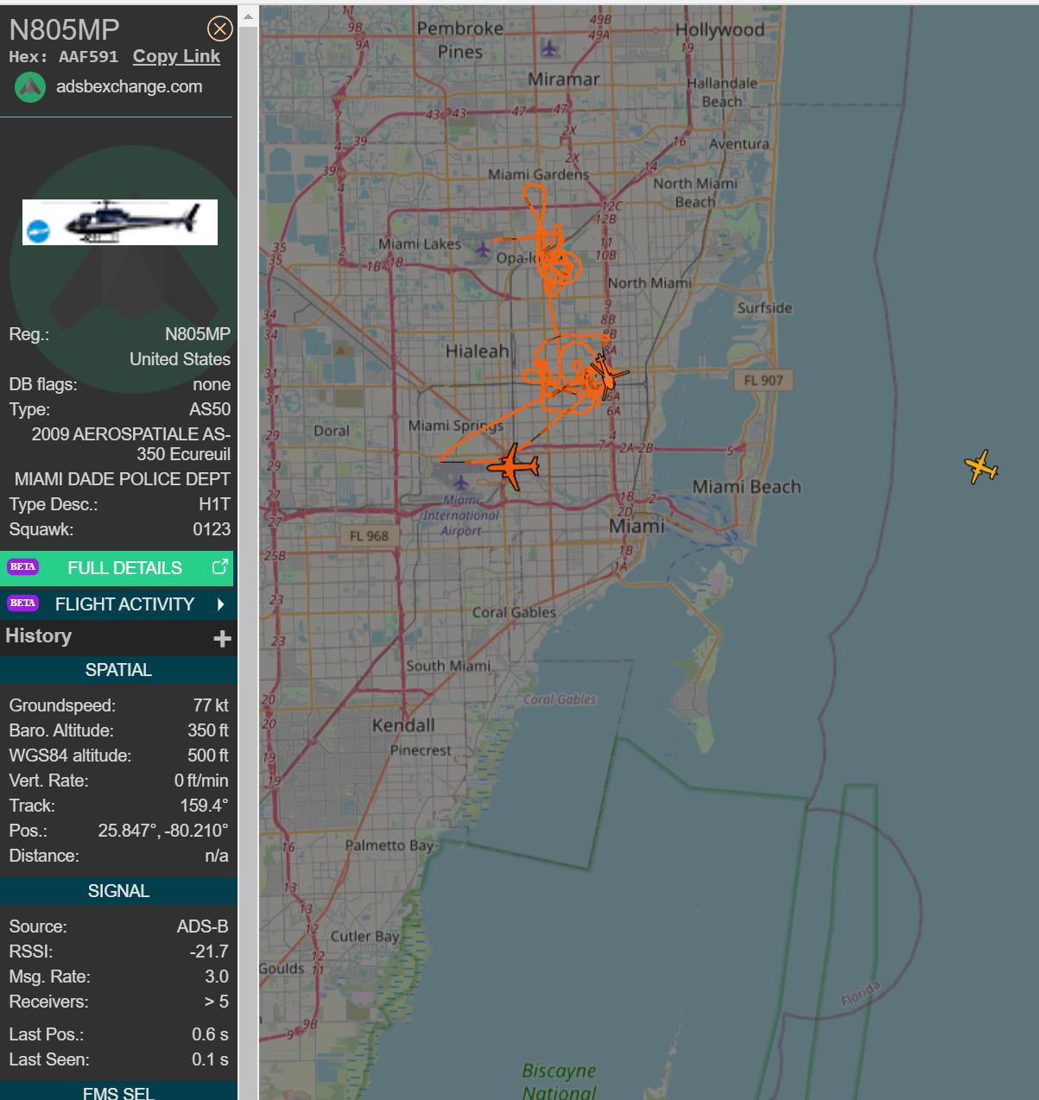
Task: Click the Pos. coordinates 25.847°, -80.210°
Action: coord(163,831)
